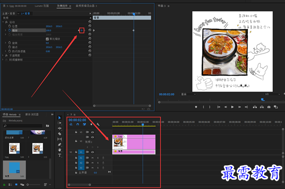285x189 pixels.
Task: Select the Slip tool
Action: [60, 139]
